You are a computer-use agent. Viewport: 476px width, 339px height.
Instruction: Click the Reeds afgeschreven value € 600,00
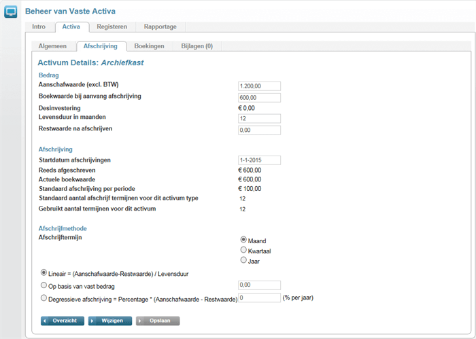tap(250, 171)
